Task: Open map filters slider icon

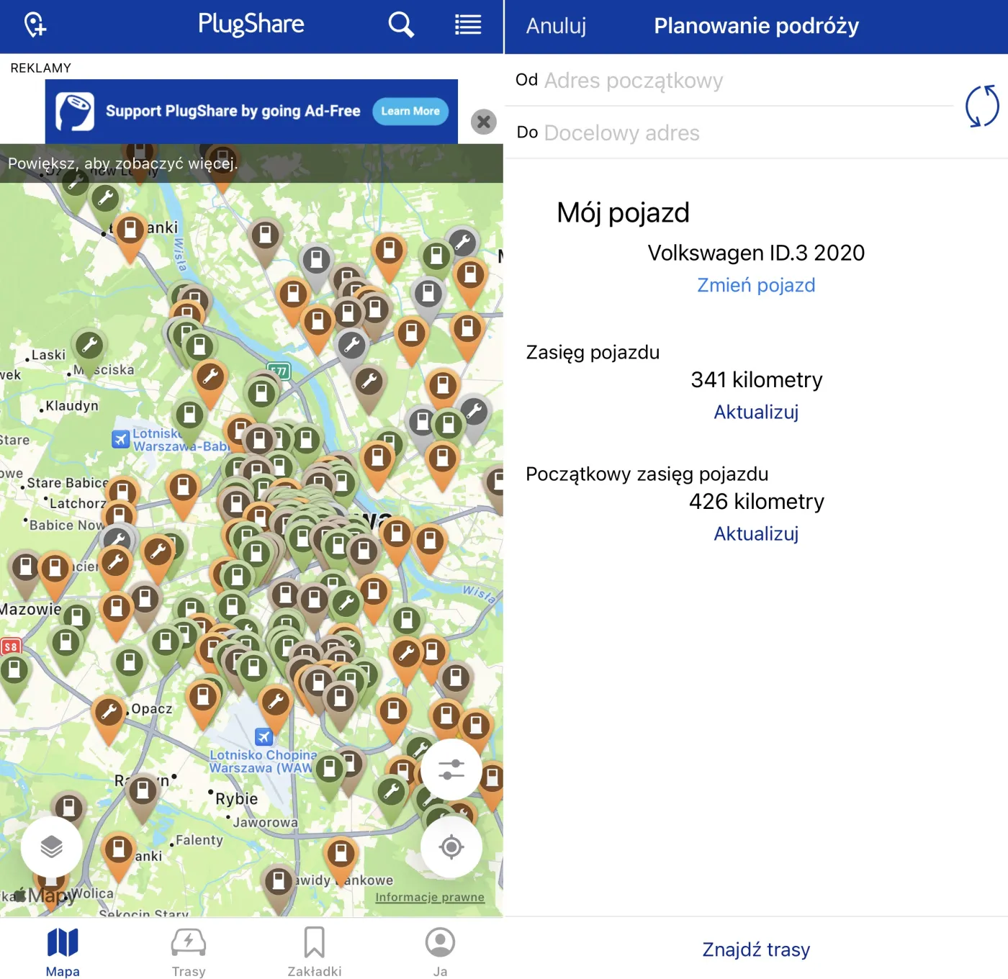Action: pos(451,770)
